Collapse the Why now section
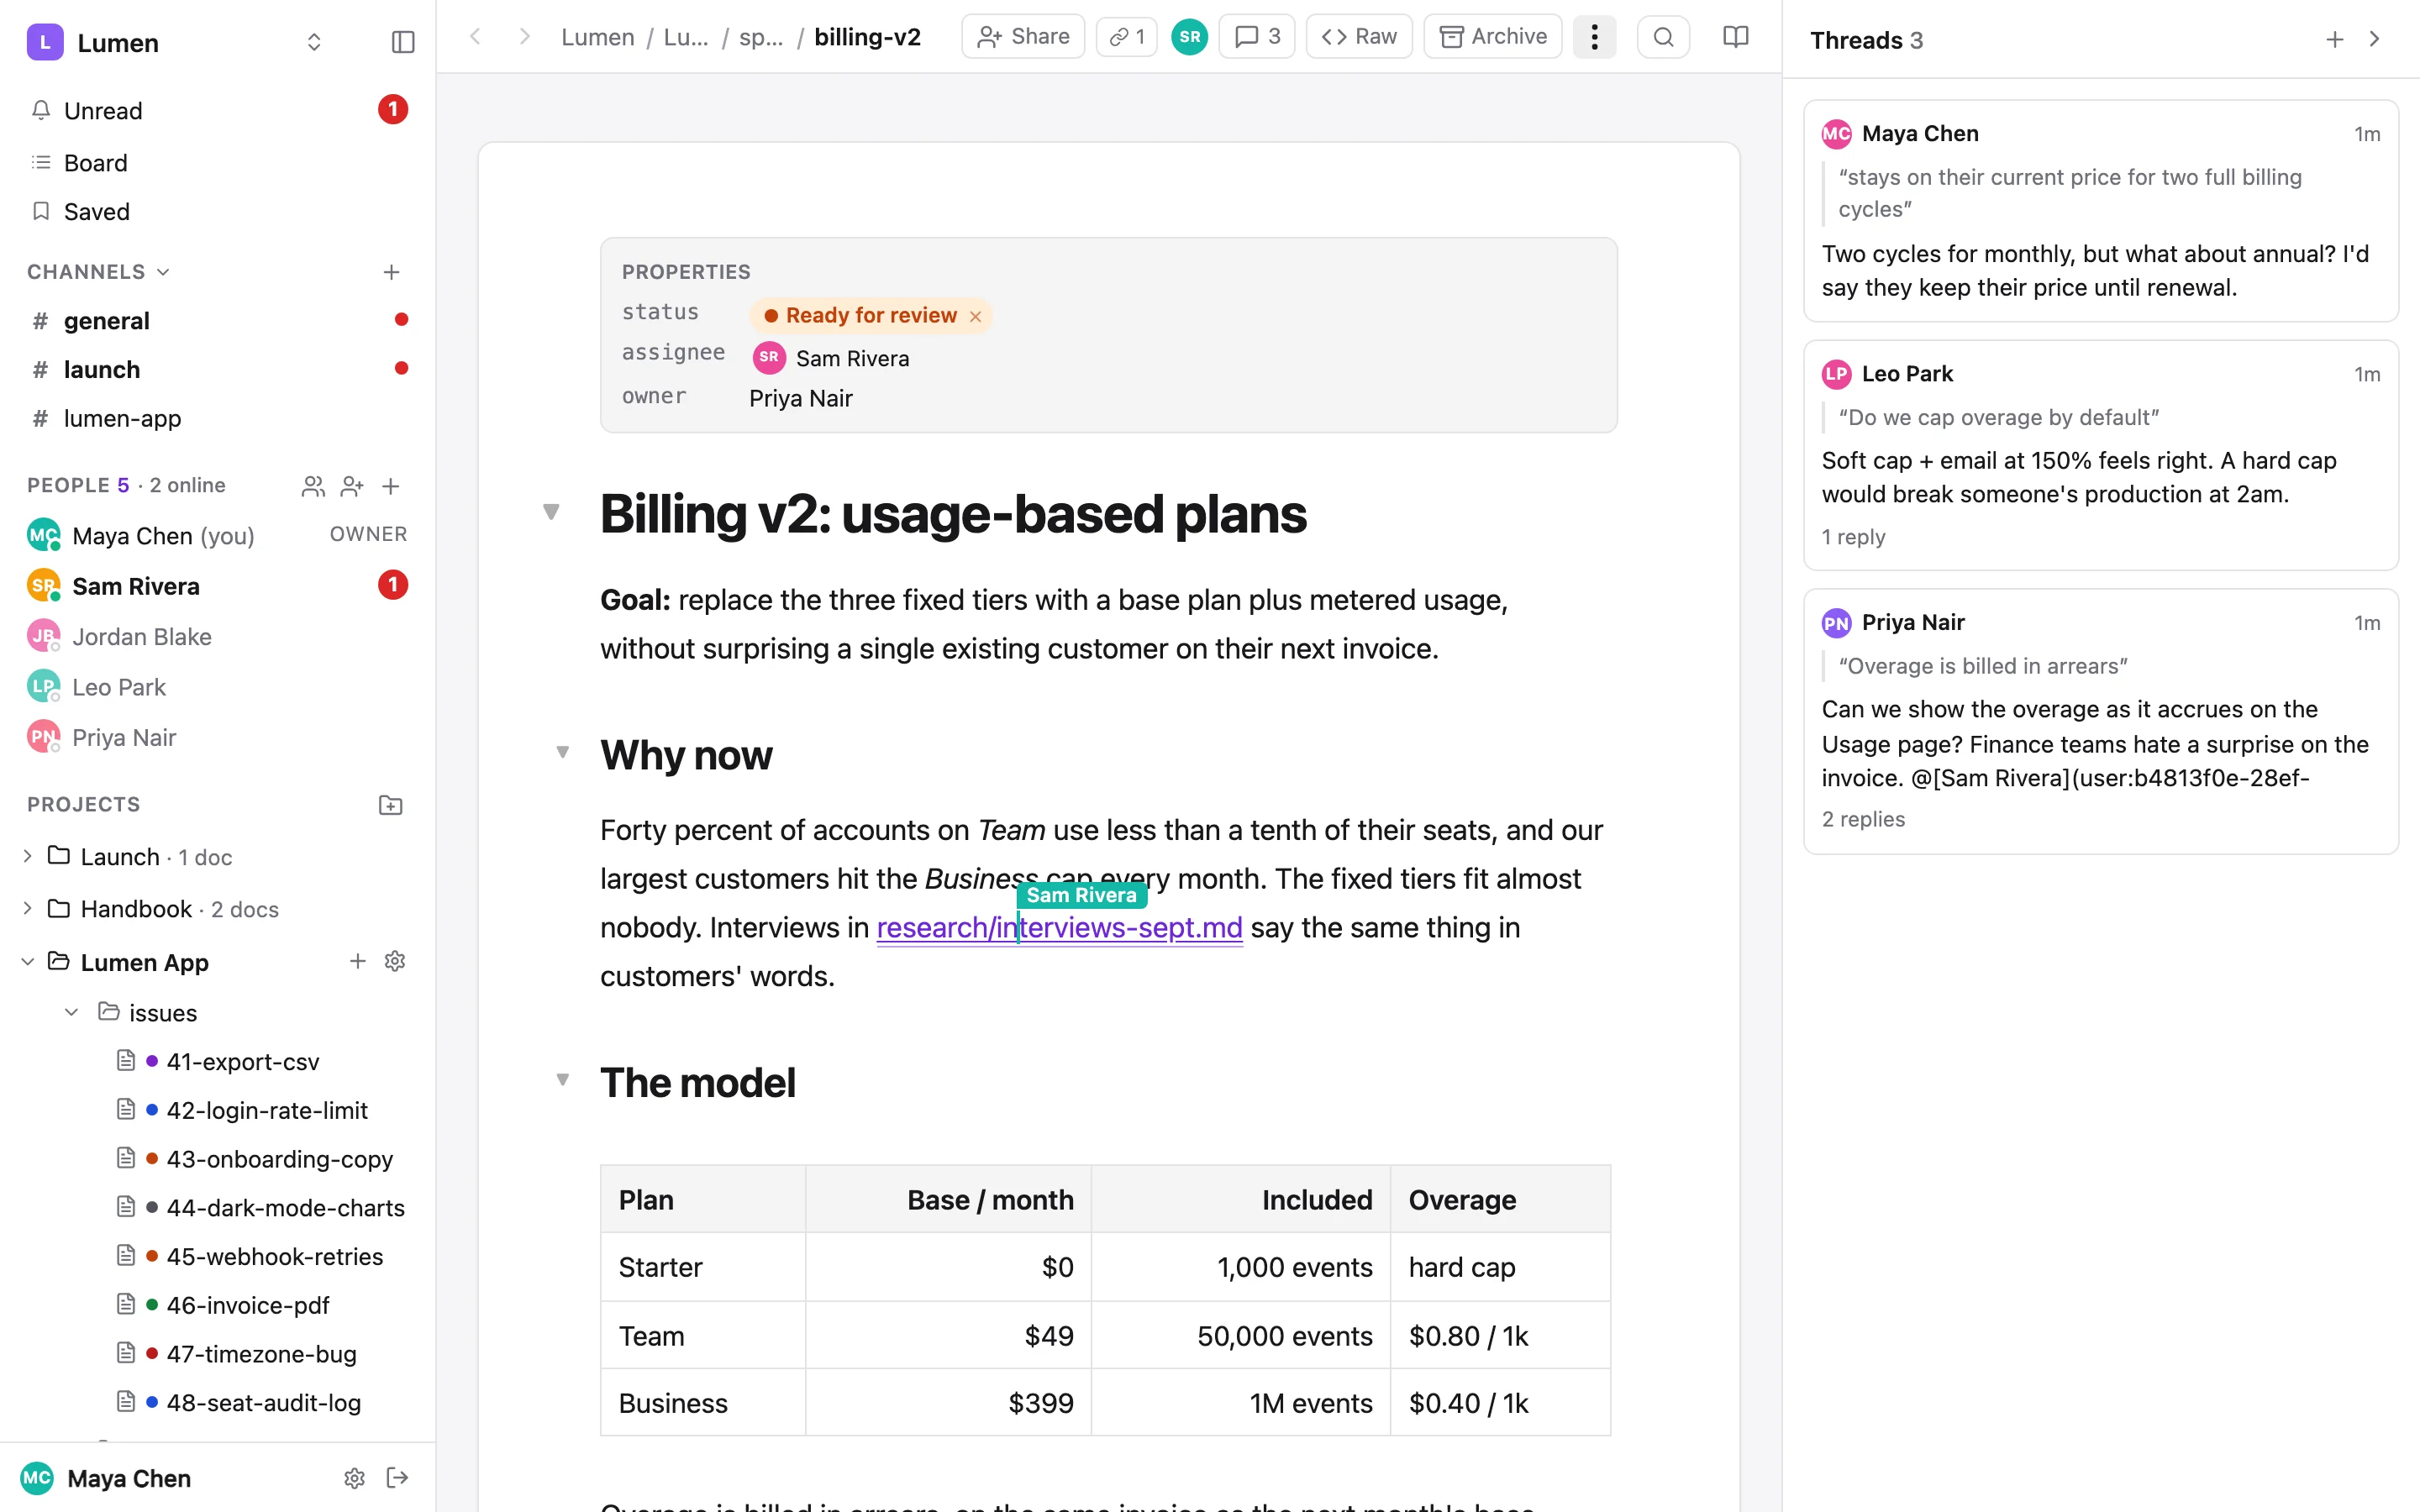Viewport: 2420px width, 1512px height. pyautogui.click(x=563, y=752)
